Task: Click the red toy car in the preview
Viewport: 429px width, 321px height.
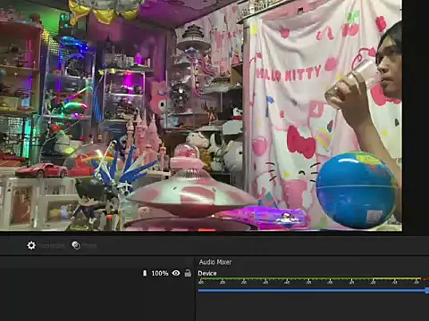Action: pyautogui.click(x=42, y=170)
